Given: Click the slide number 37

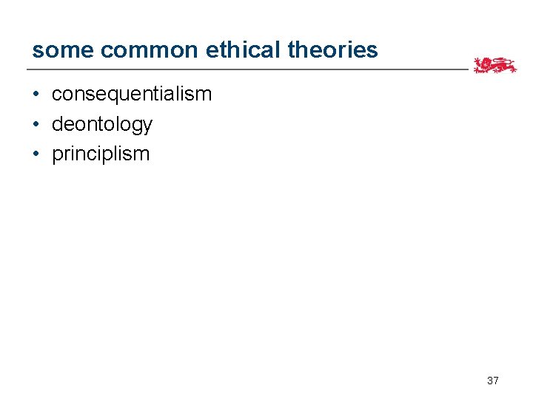Looking at the screenshot, I should click(x=493, y=381).
